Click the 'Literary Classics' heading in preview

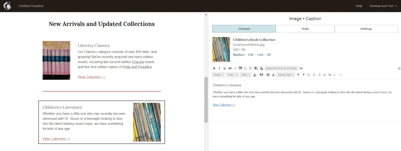tap(94, 45)
